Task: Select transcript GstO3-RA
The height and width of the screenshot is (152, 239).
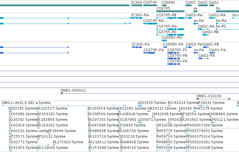Action: pos(189,18)
